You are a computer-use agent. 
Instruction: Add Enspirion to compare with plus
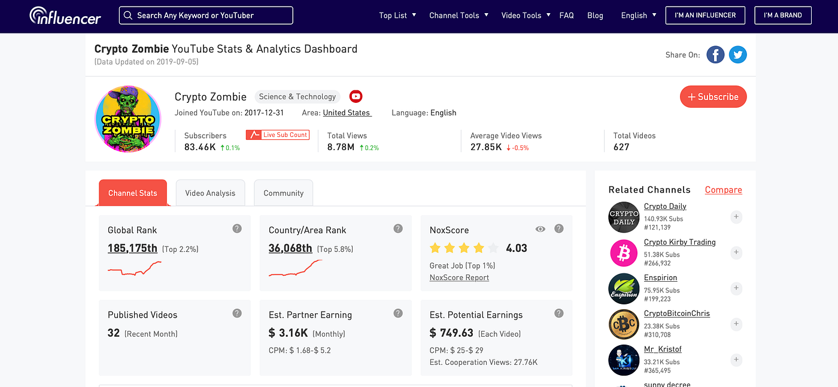tap(736, 288)
